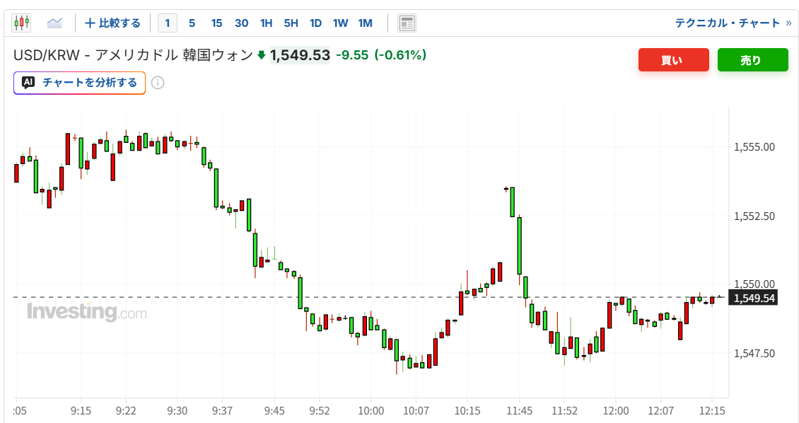
Task: Click the 10:15 time axis label
Action: [x=467, y=411]
